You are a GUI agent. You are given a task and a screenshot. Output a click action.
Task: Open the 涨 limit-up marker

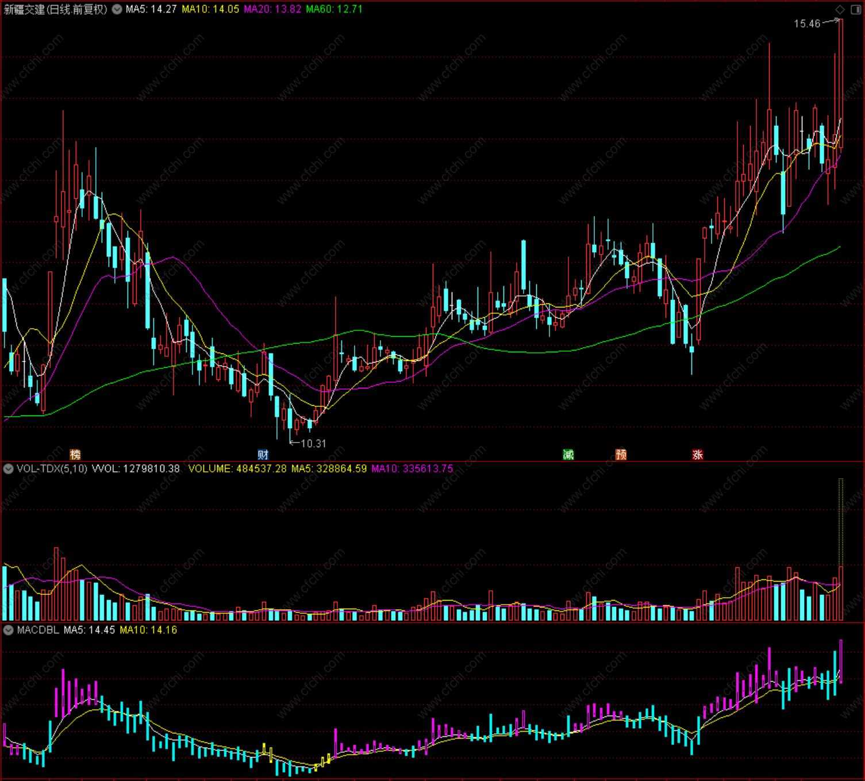coord(698,455)
